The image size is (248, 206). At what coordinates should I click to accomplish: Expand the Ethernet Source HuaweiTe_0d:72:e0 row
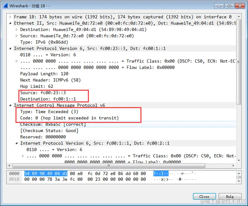(x=17, y=36)
